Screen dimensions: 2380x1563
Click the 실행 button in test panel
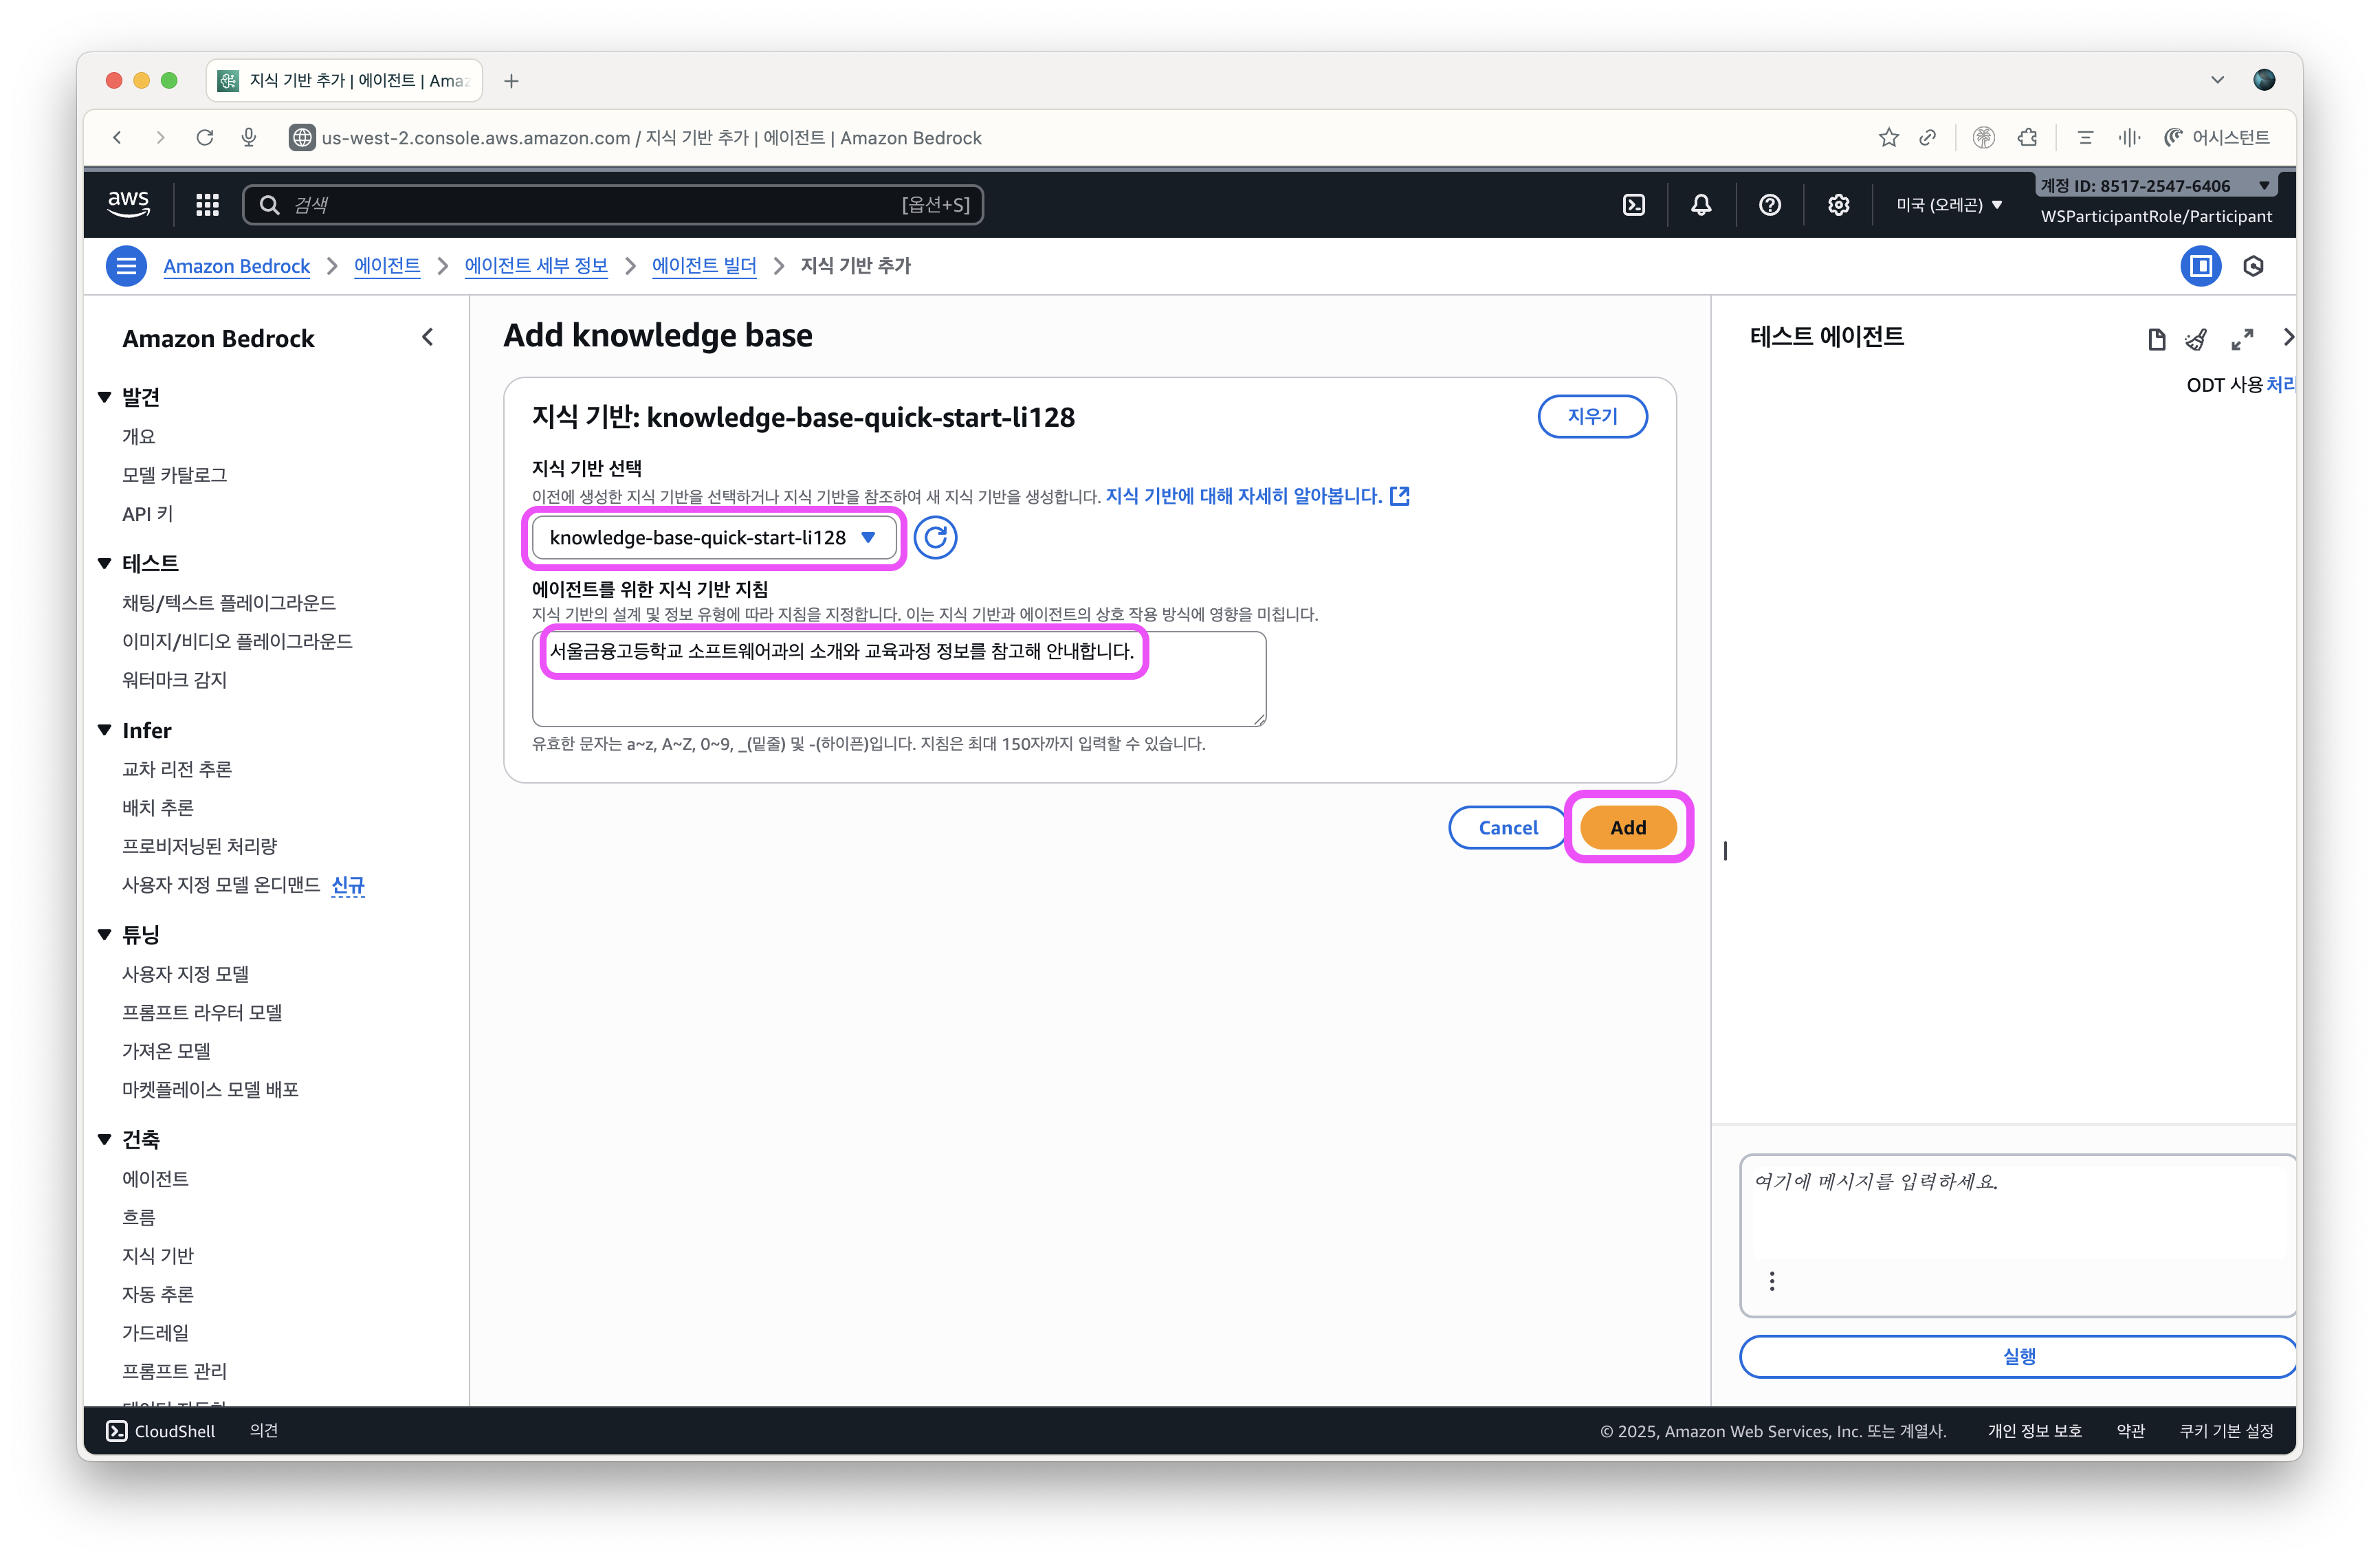pos(2018,1357)
